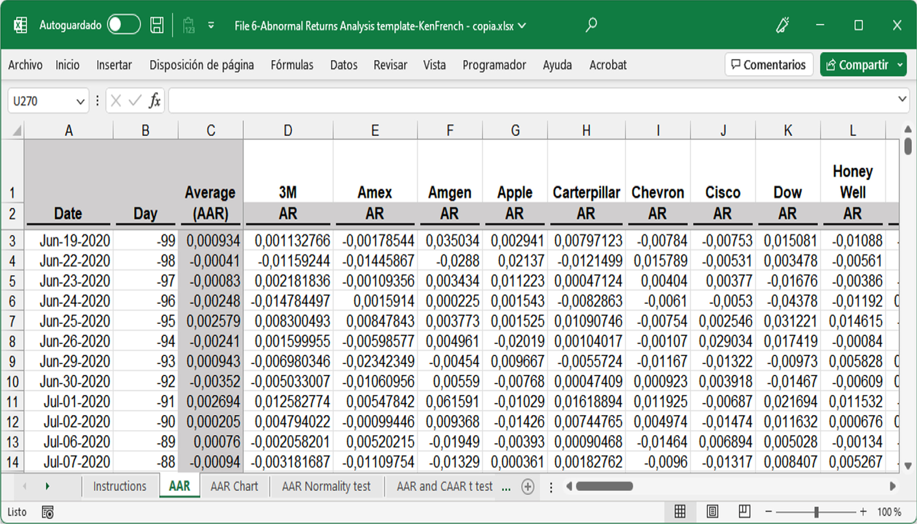Open the Customize Quick Access Toolbar arrow
The image size is (917, 524).
pos(211,26)
